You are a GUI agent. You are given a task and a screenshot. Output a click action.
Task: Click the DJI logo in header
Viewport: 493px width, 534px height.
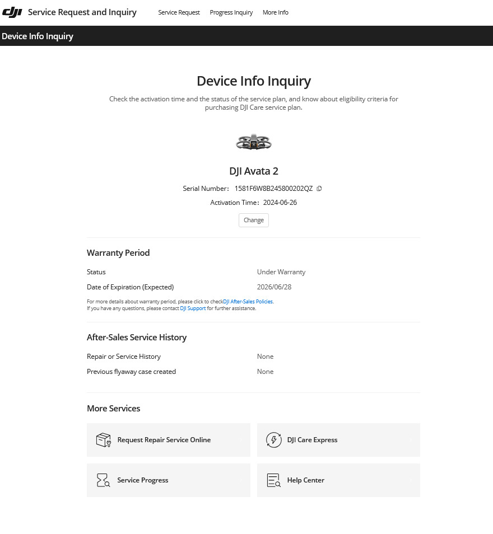tap(12, 12)
